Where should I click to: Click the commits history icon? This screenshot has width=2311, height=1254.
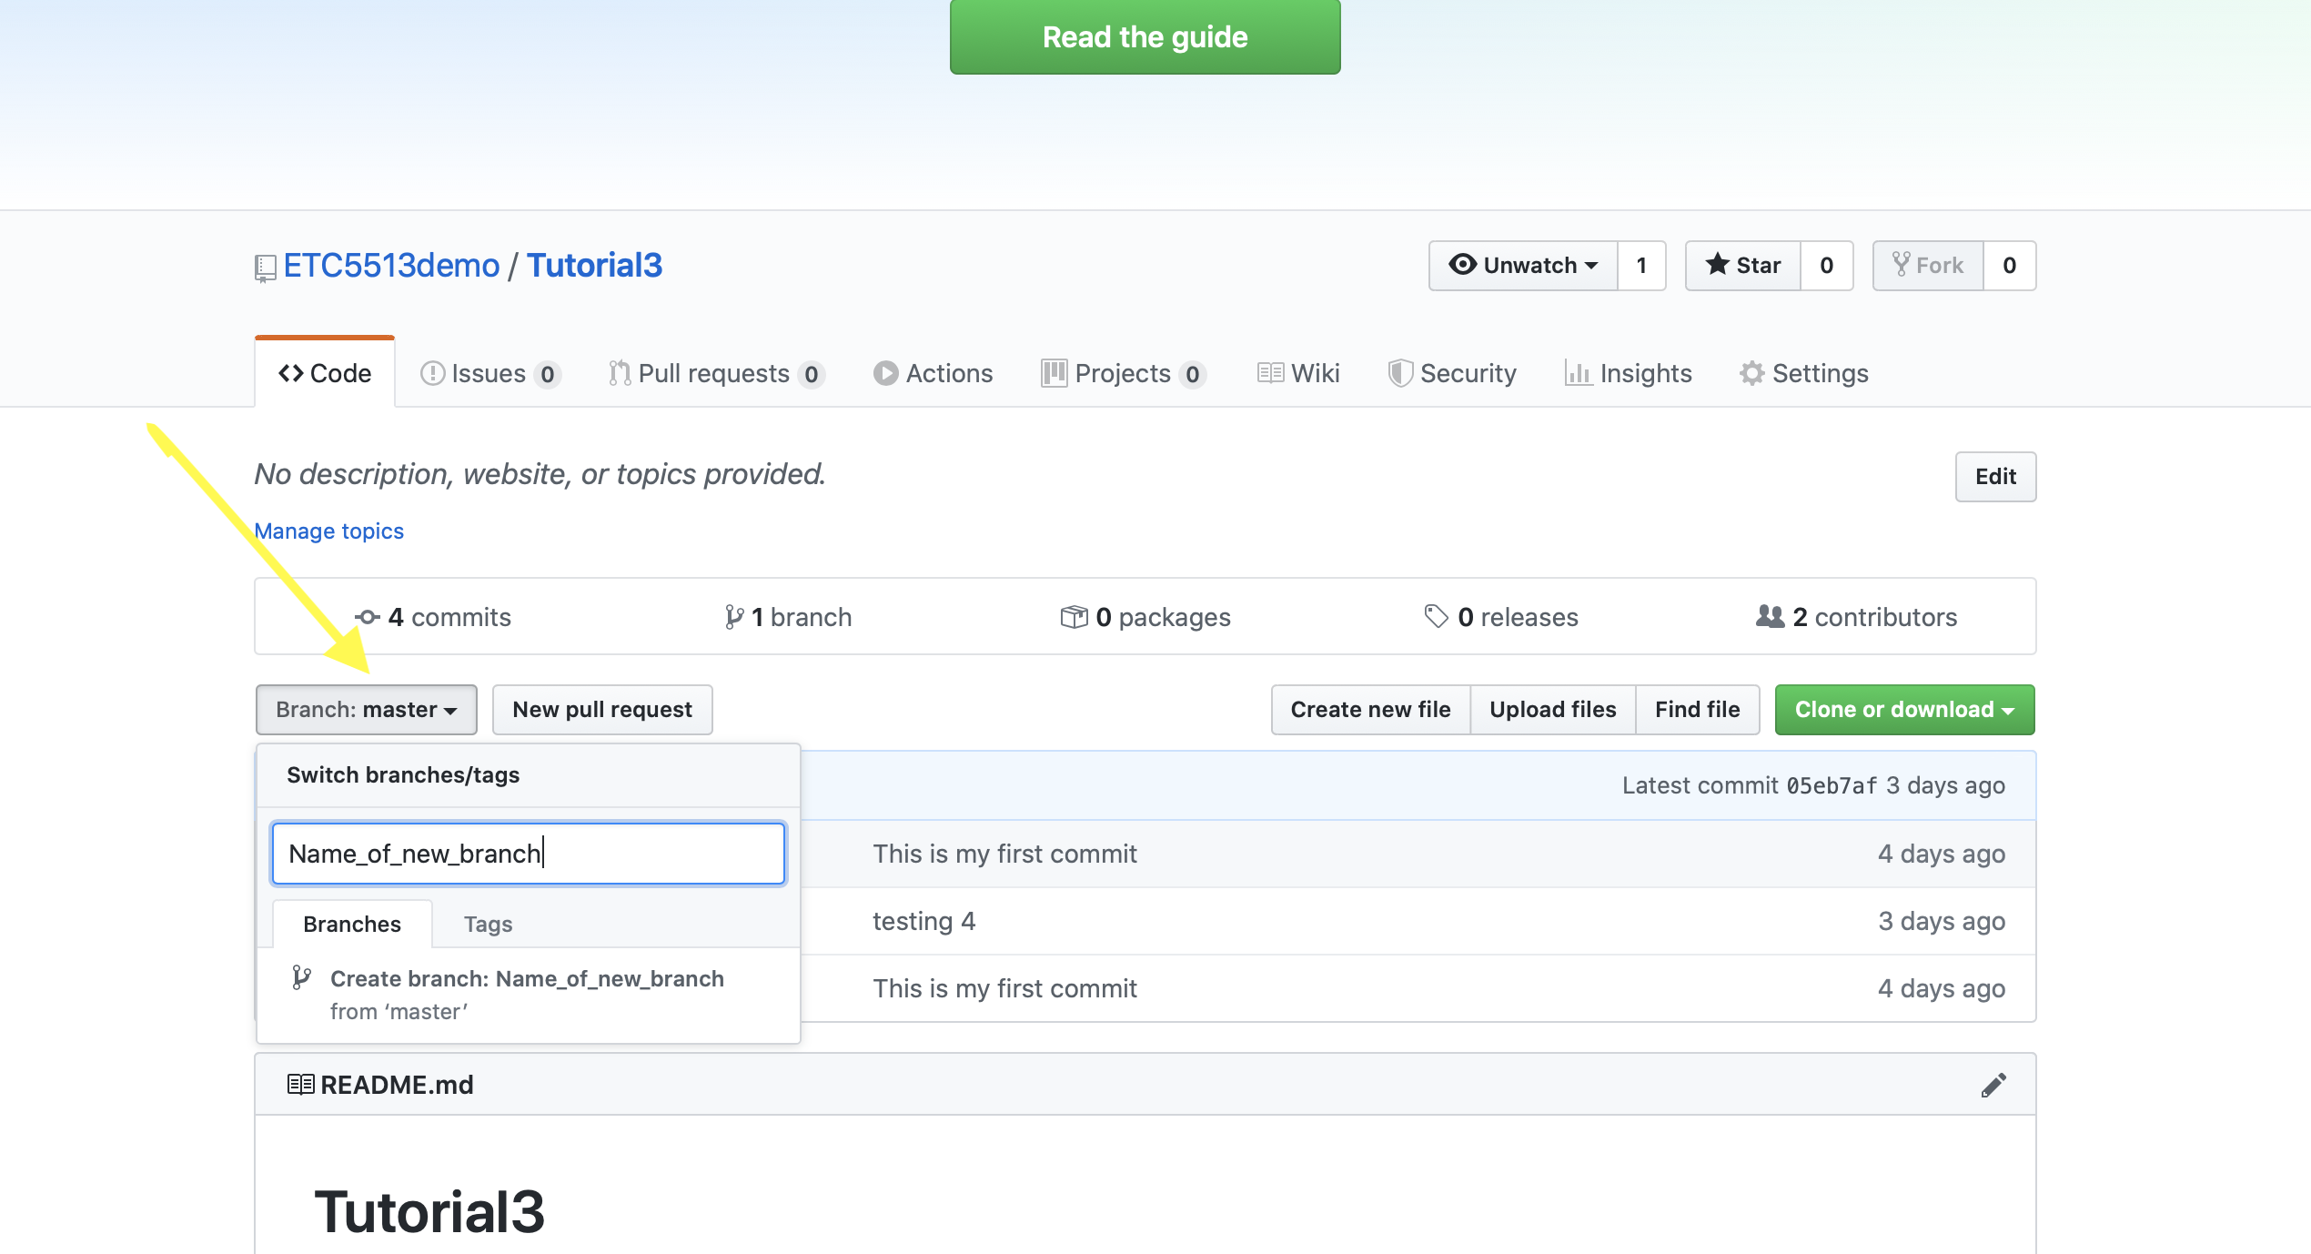tap(368, 617)
